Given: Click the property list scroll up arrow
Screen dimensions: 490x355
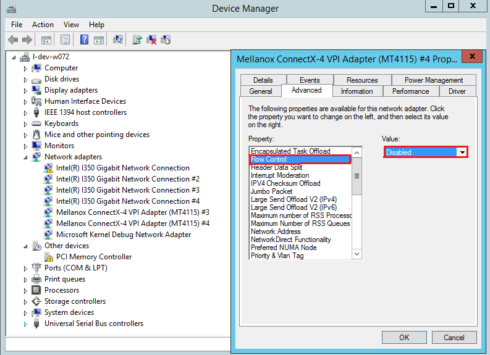Looking at the screenshot, I should [x=357, y=152].
